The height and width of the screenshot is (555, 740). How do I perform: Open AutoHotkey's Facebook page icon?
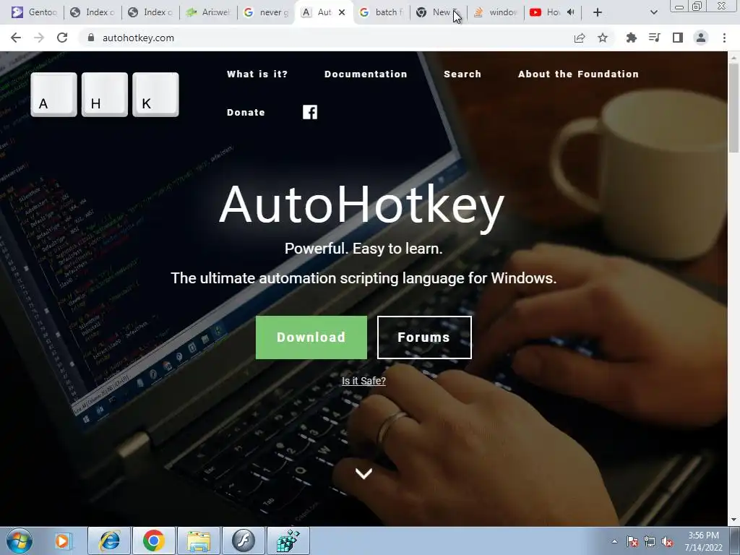(310, 112)
